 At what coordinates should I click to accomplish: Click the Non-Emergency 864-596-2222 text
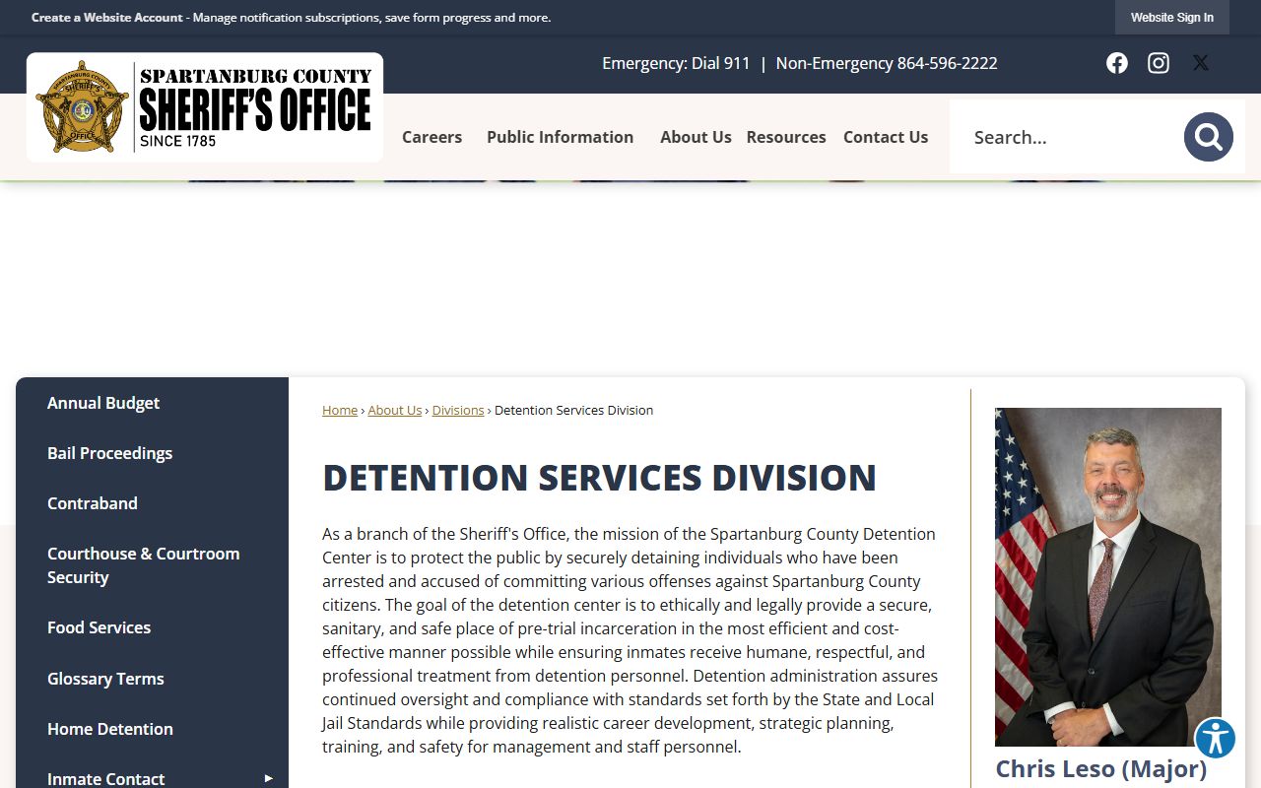[x=887, y=63]
